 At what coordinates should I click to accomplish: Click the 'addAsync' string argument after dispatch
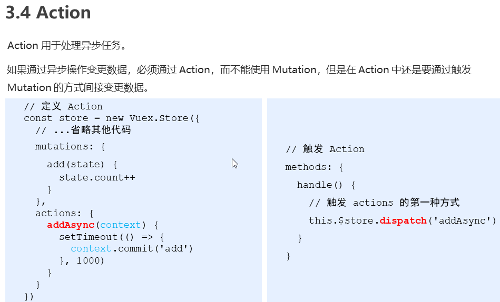[x=465, y=220]
